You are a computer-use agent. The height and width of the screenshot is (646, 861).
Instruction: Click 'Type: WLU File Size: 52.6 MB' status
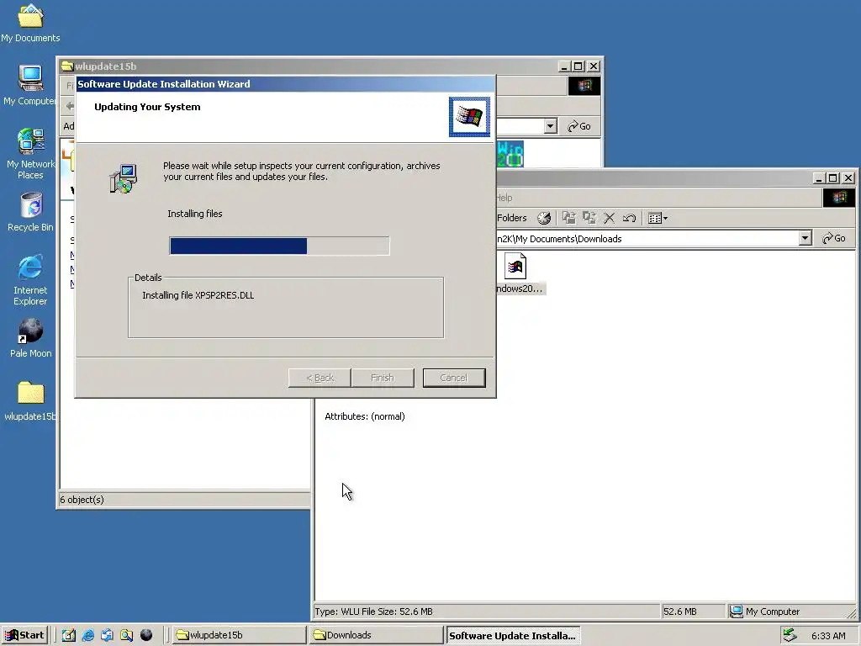pos(373,612)
